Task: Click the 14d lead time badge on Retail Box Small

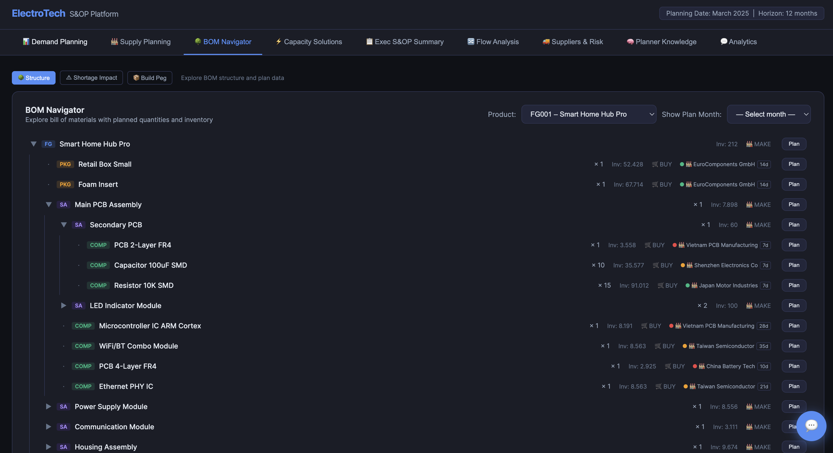Action: 764,164
